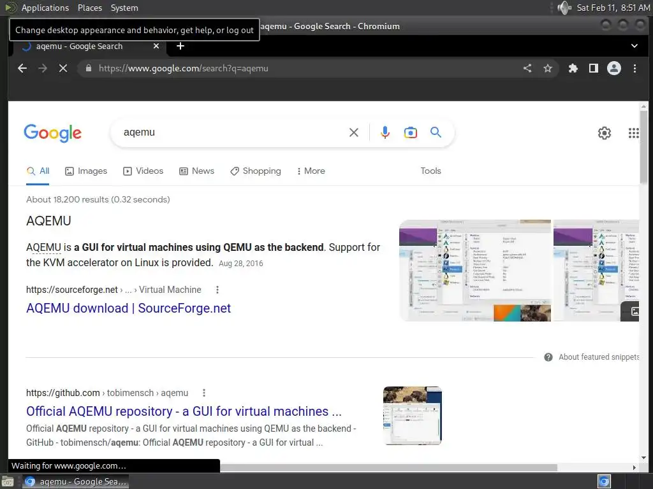
Task: Share this page via share icon
Action: pyautogui.click(x=527, y=68)
